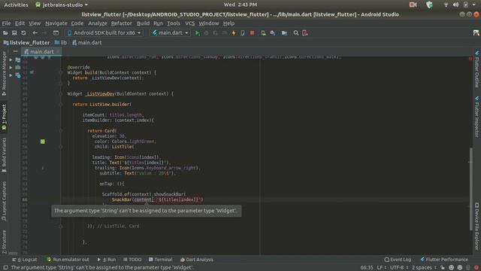Click the editor vertical scrollbar thumb

click(471, 189)
